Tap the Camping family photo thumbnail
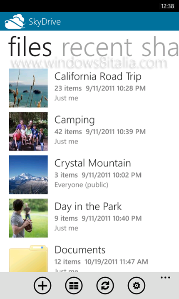This screenshot has width=179, height=299. click(x=28, y=131)
